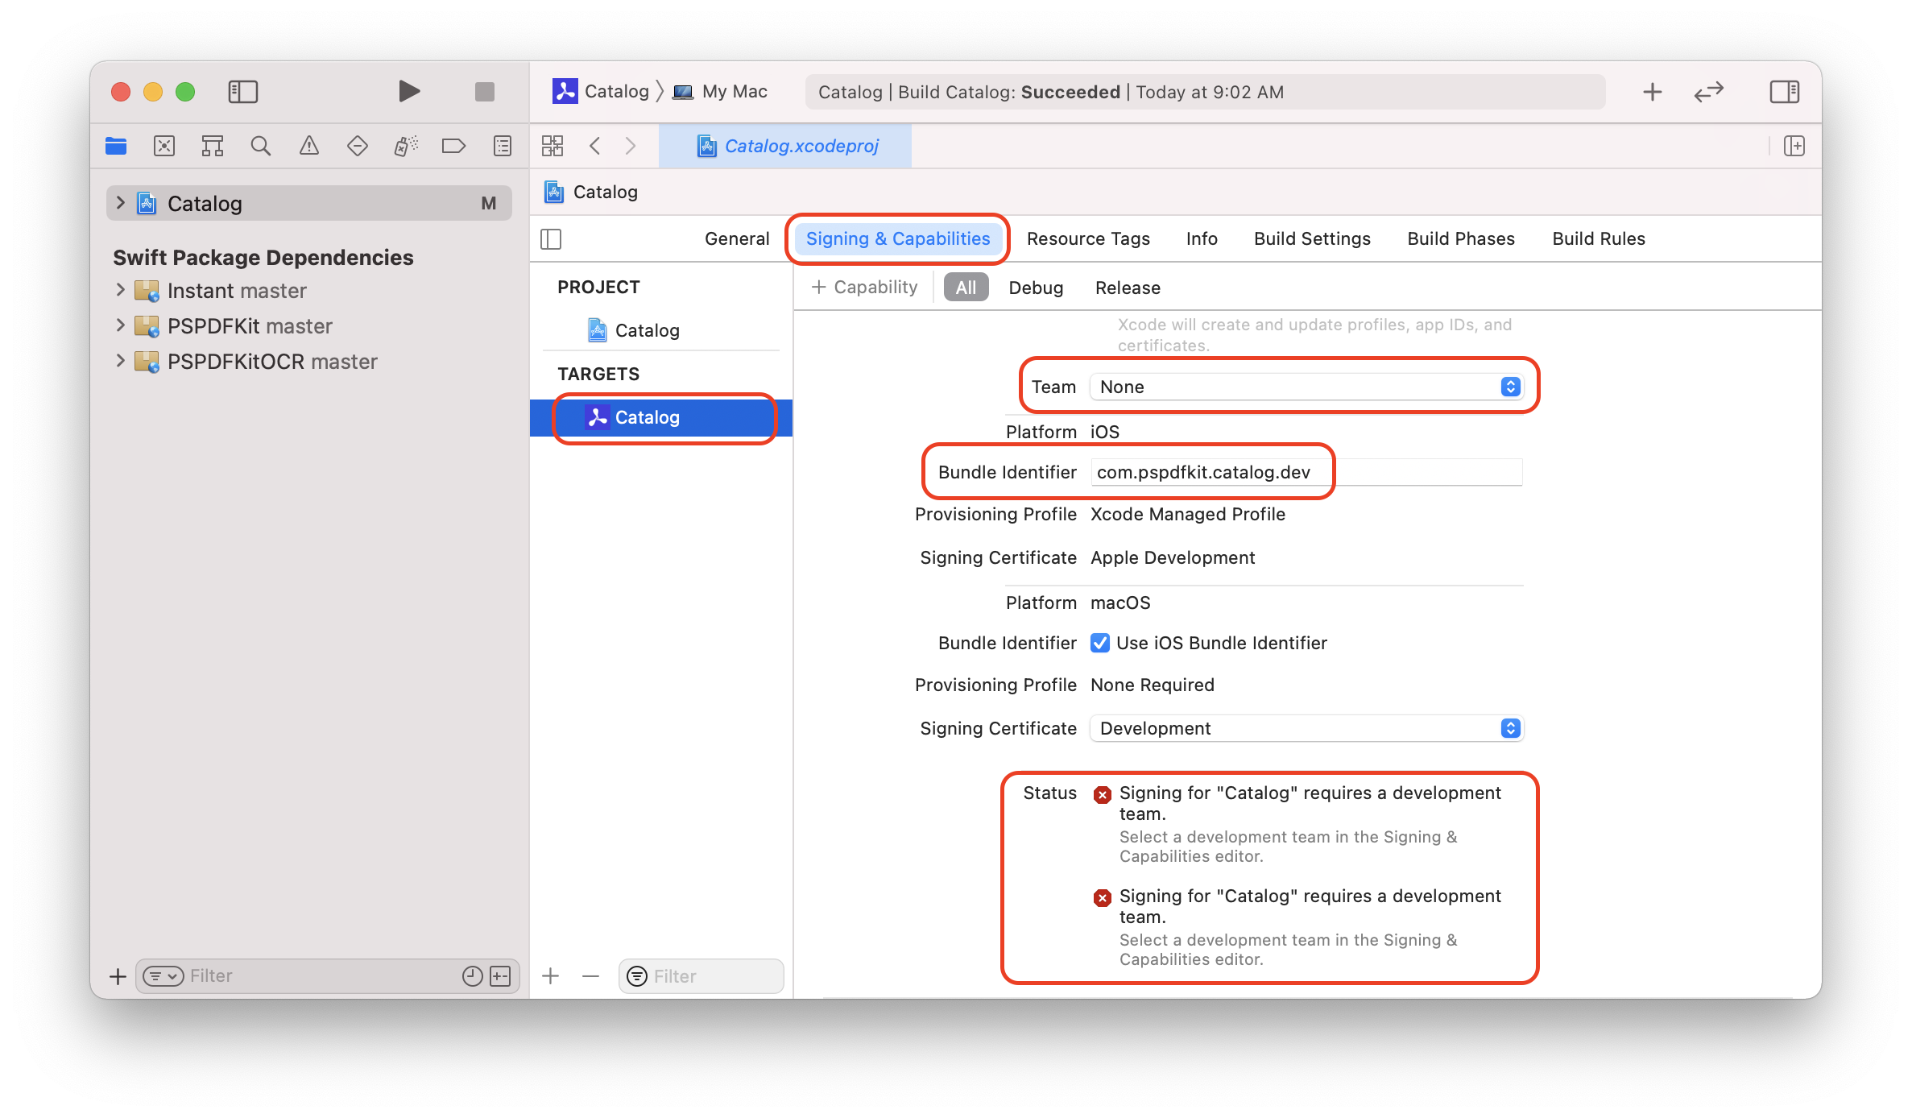
Task: Remove the selected target with minus
Action: pos(590,976)
